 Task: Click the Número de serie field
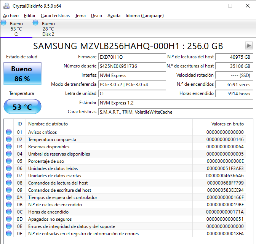click(x=131, y=66)
